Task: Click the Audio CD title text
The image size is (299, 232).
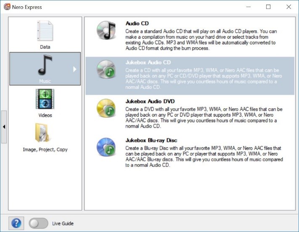Action: [x=137, y=24]
